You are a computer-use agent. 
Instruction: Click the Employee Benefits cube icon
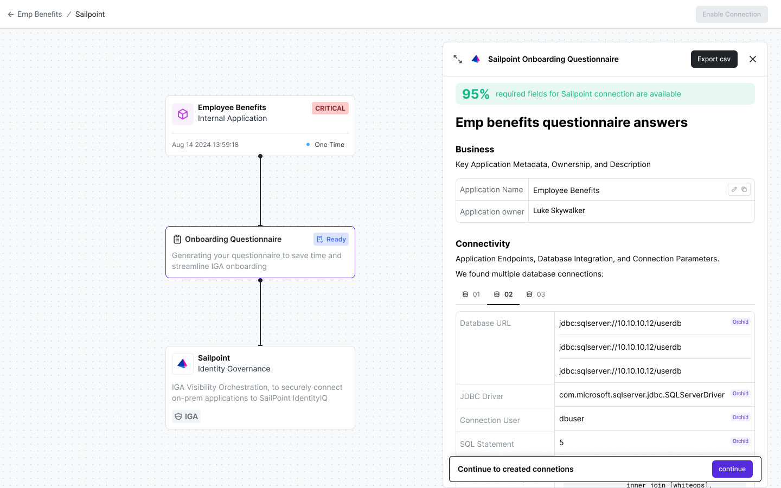pyautogui.click(x=183, y=114)
